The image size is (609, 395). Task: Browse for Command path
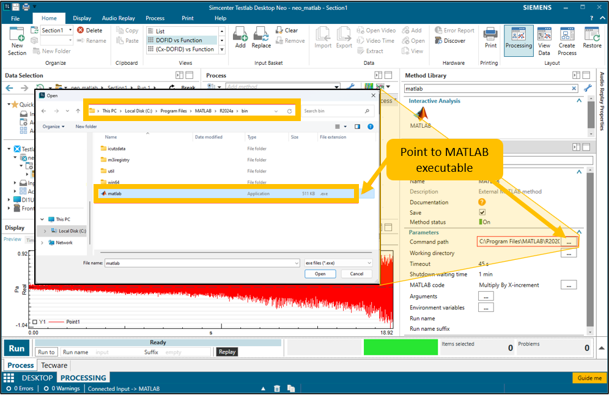(x=569, y=242)
